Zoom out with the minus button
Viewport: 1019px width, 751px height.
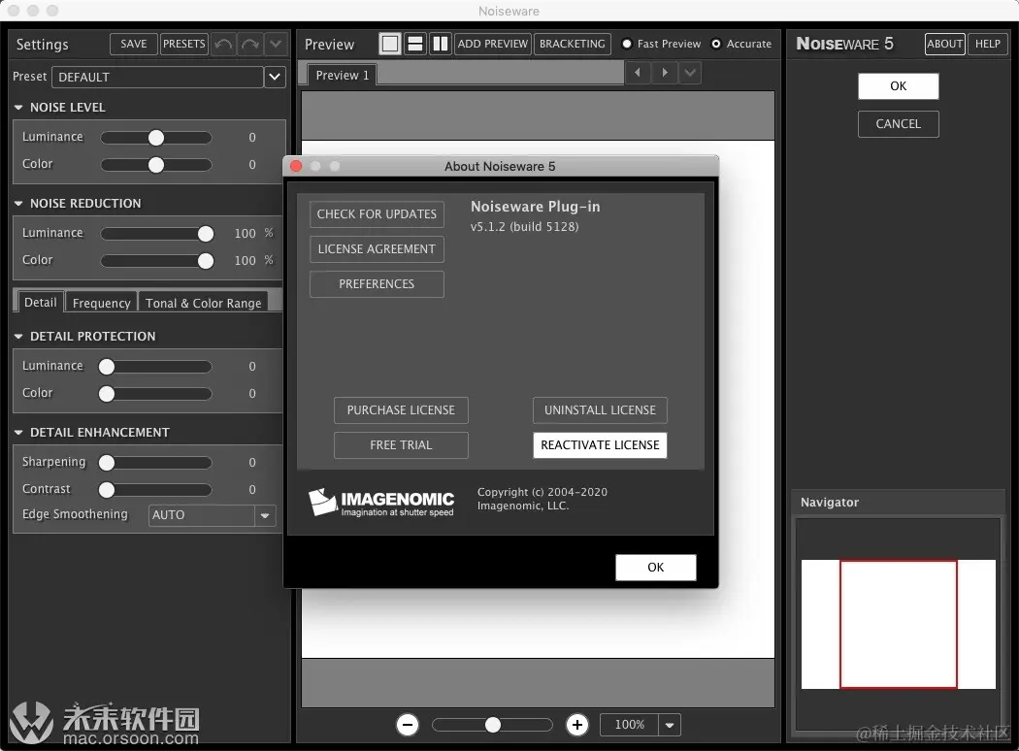(408, 725)
